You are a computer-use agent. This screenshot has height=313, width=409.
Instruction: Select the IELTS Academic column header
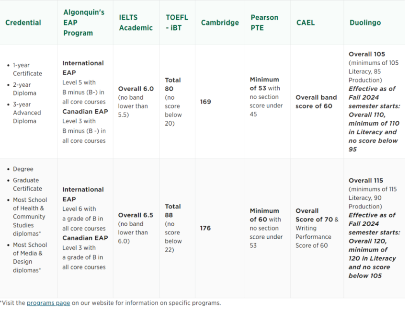(x=136, y=23)
